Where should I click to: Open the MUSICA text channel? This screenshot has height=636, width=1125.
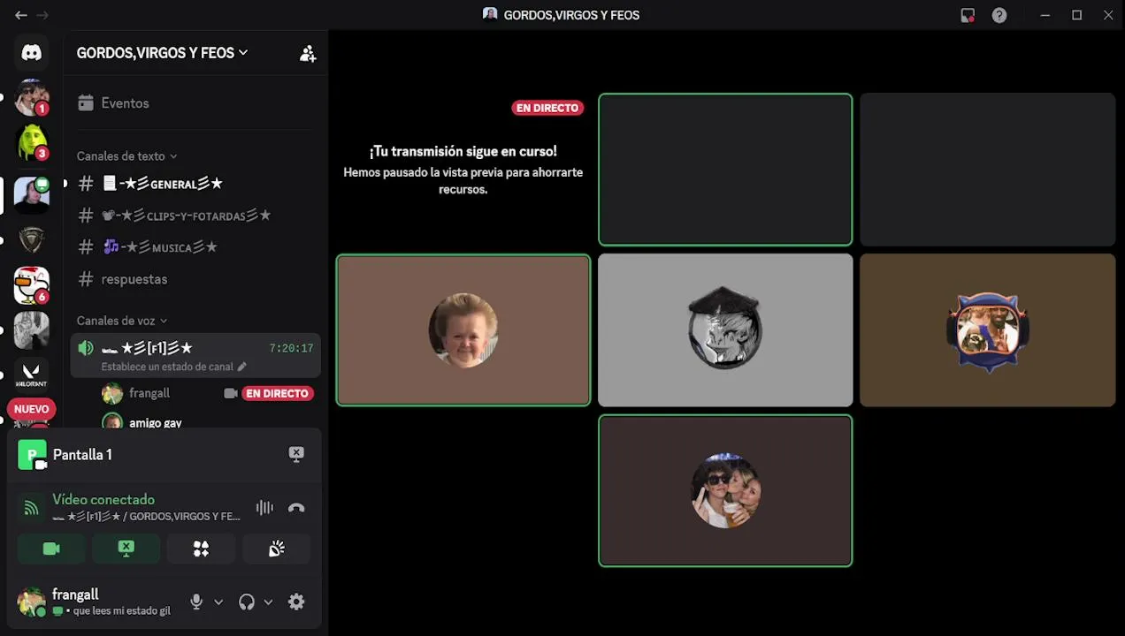tap(195, 247)
